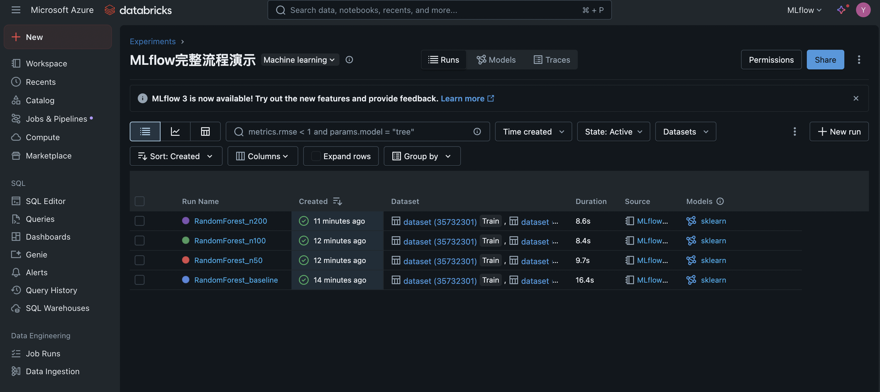The width and height of the screenshot is (880, 392).
Task: Open the Time created filter dropdown
Action: tap(533, 131)
